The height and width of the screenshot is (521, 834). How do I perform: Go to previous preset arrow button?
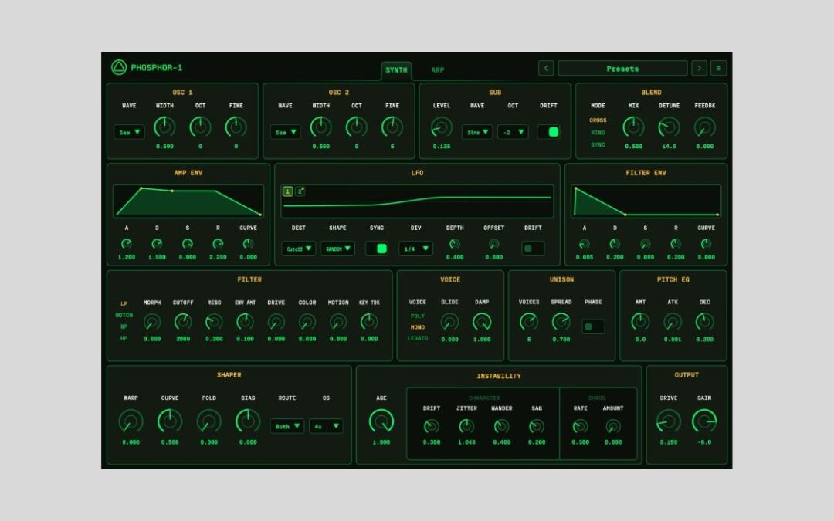coord(546,68)
